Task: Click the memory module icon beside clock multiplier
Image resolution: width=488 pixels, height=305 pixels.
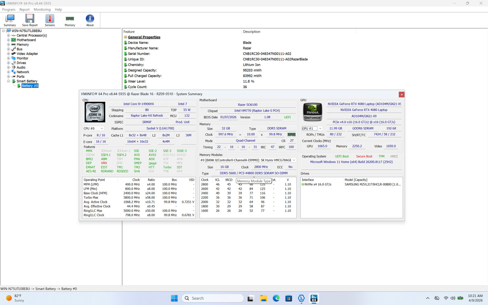Action: tap(292, 135)
